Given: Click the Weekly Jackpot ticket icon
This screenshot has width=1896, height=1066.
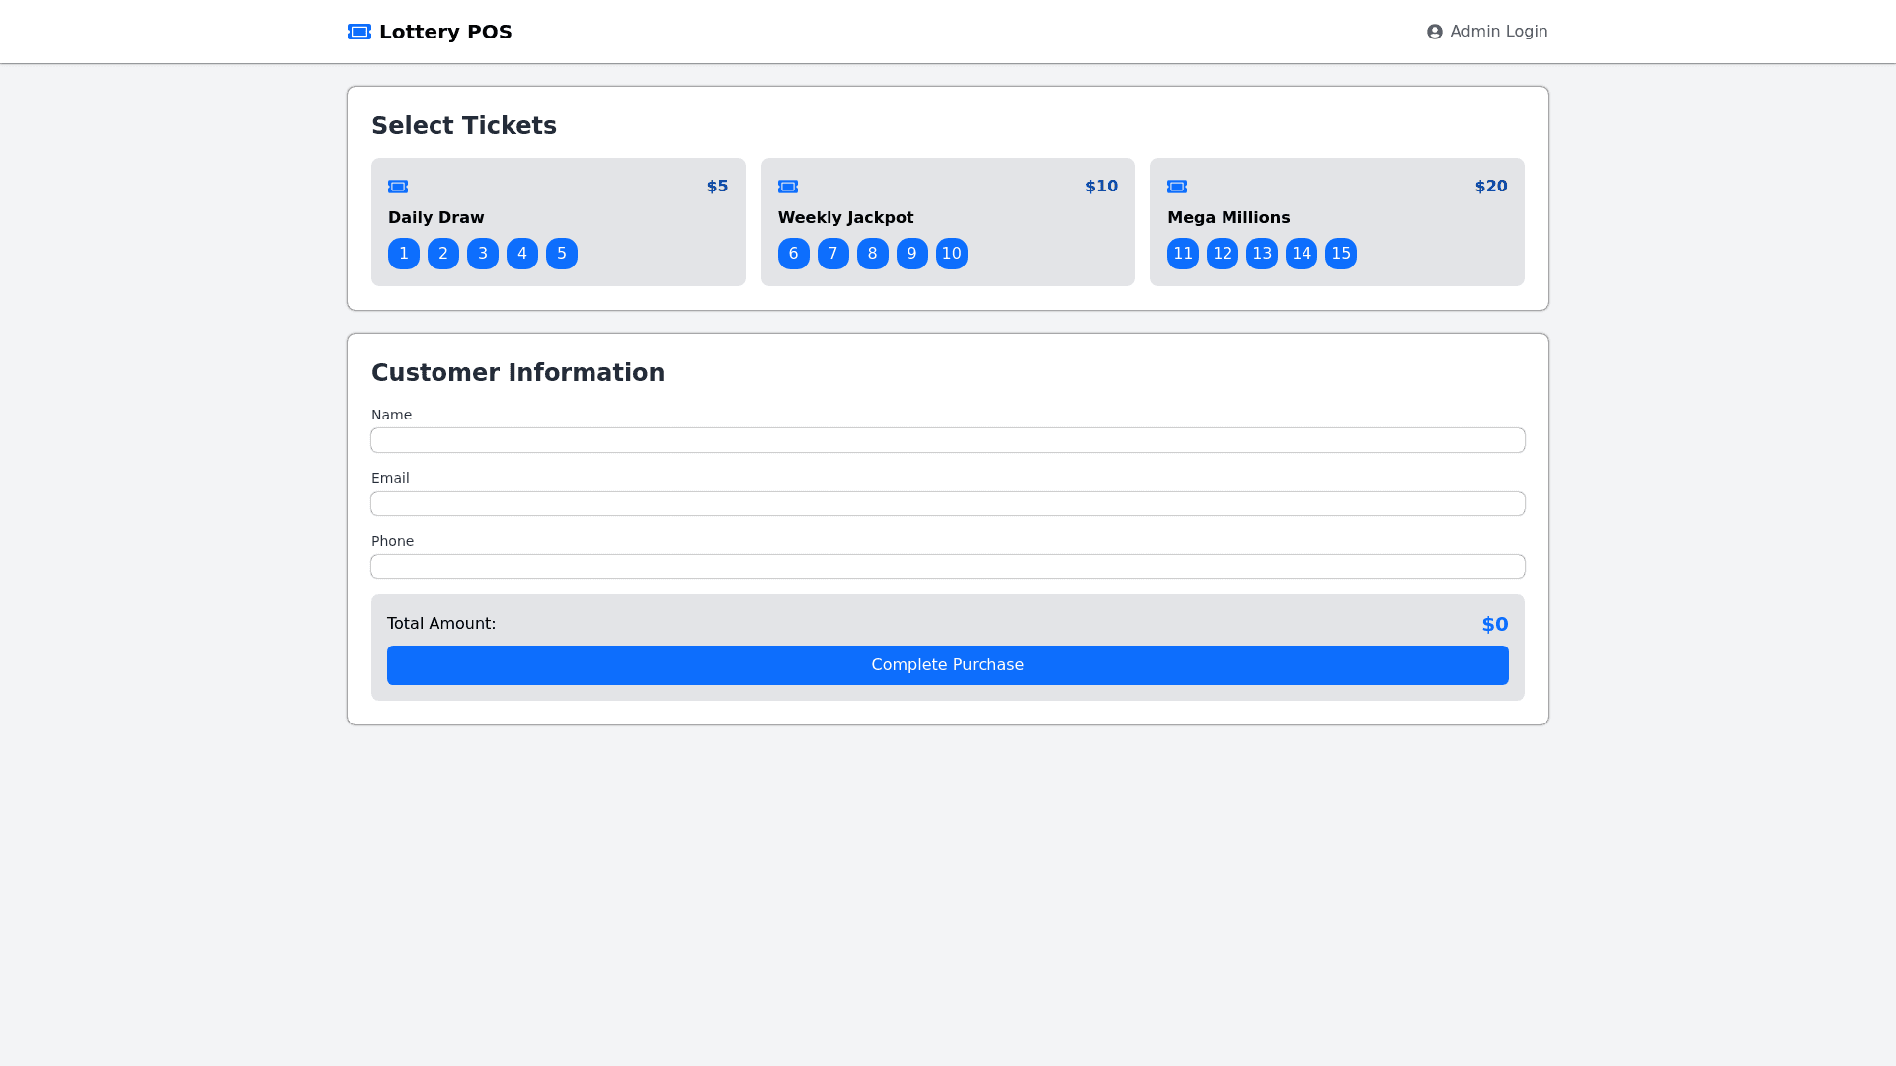Looking at the screenshot, I should (787, 187).
